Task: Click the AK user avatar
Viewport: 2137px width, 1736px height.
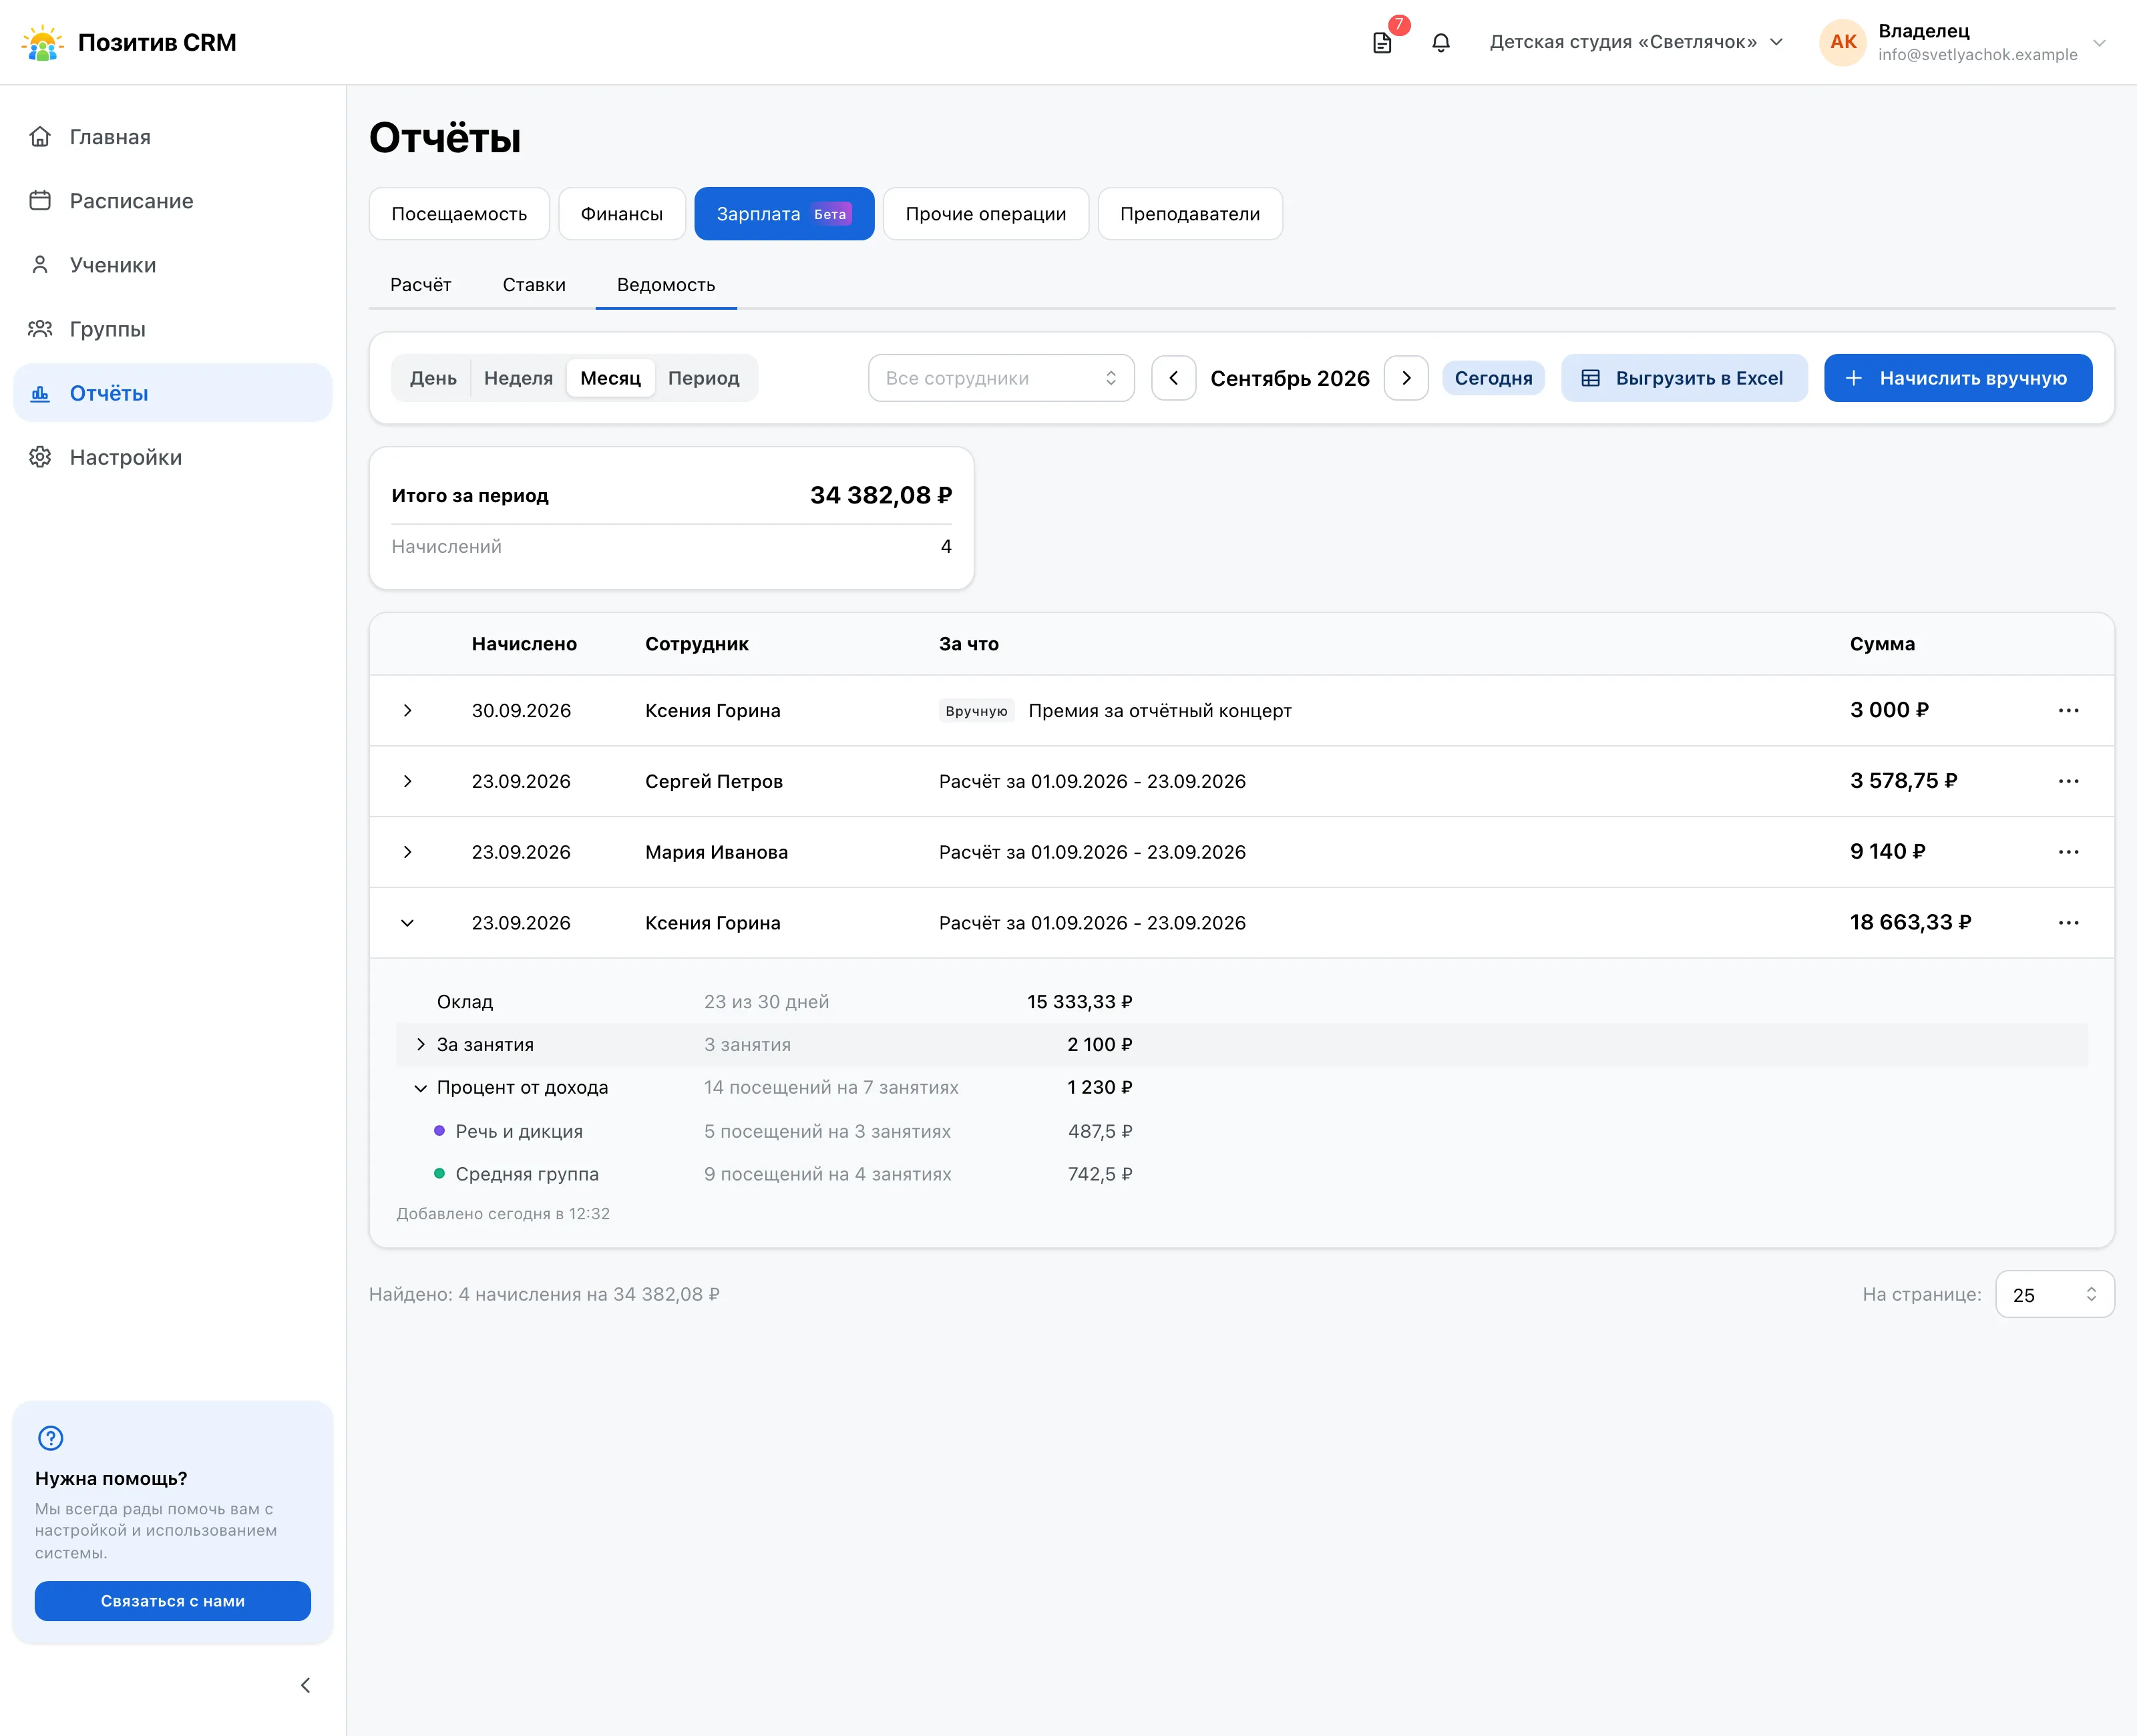Action: tap(1843, 42)
